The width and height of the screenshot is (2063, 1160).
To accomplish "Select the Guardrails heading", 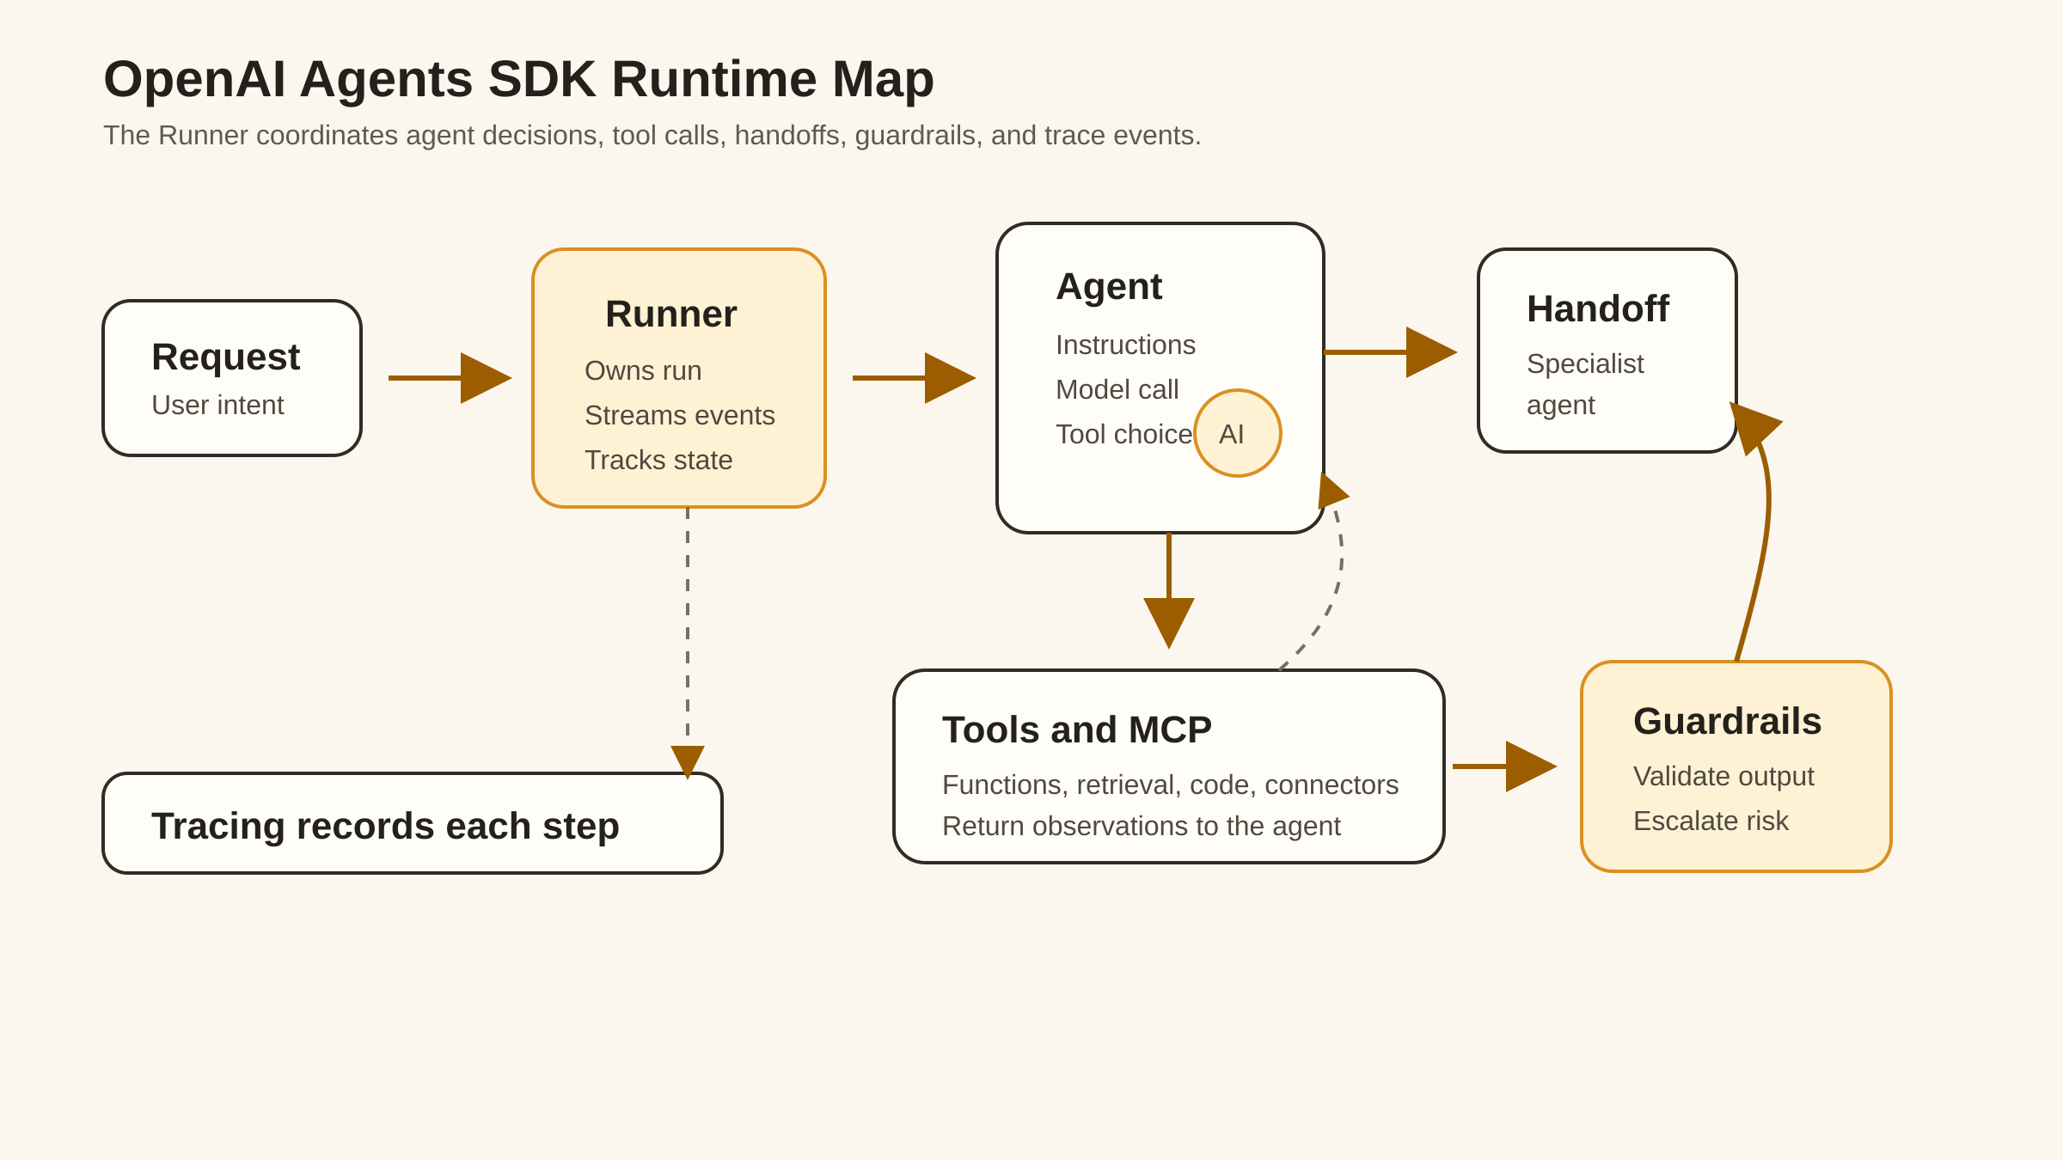I will (1727, 721).
